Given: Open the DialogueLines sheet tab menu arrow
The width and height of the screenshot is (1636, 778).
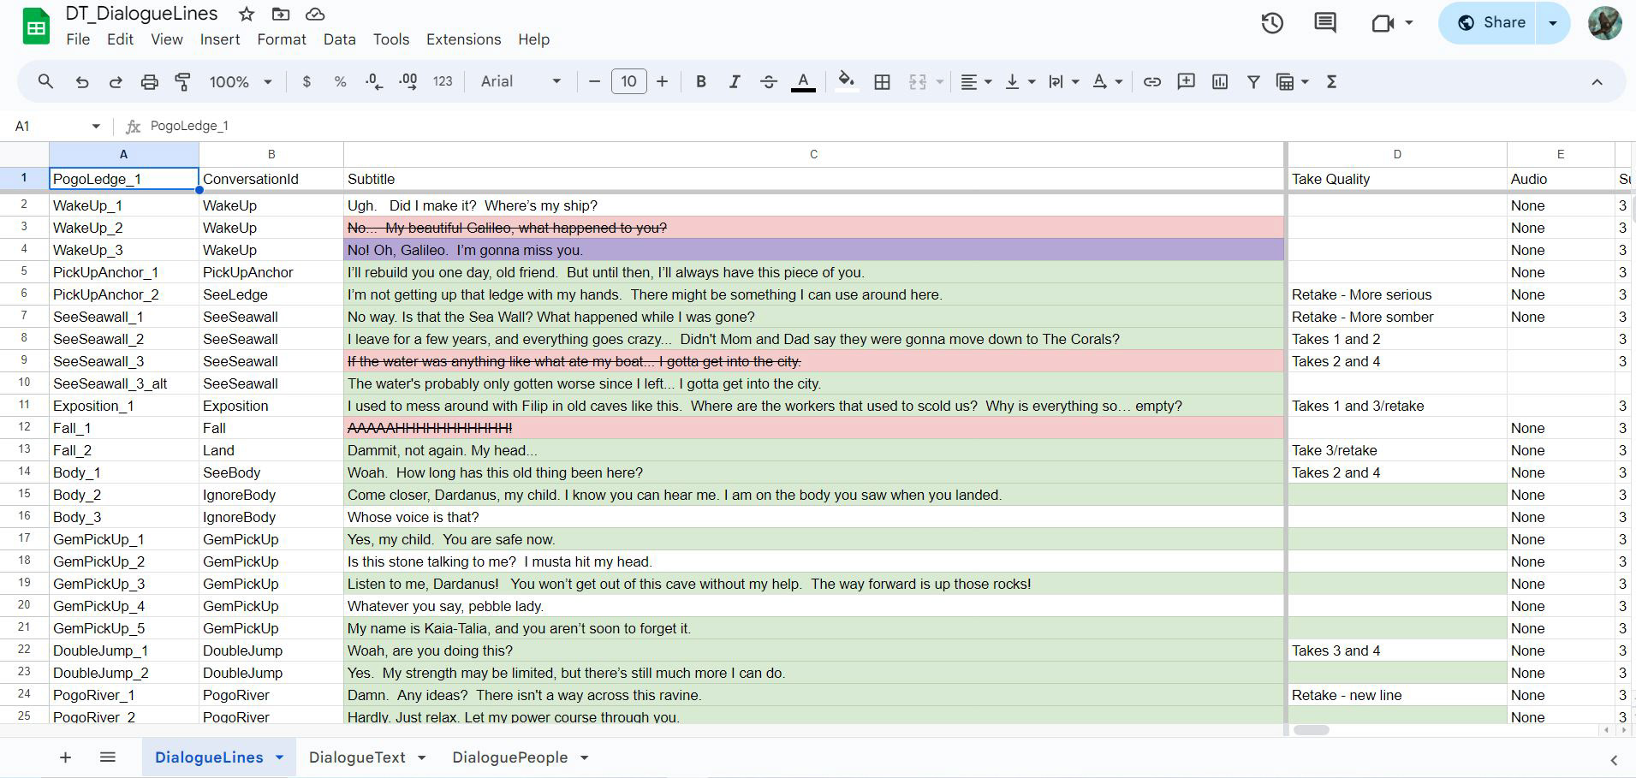Looking at the screenshot, I should (278, 757).
